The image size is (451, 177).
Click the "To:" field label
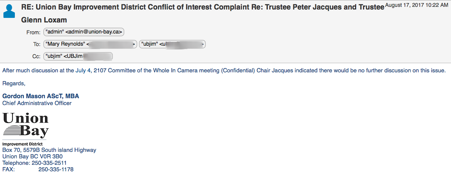click(37, 45)
